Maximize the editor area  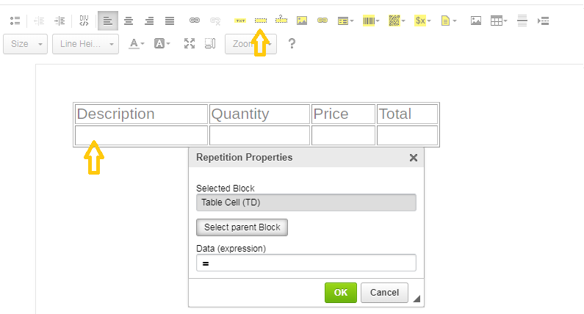tap(190, 44)
